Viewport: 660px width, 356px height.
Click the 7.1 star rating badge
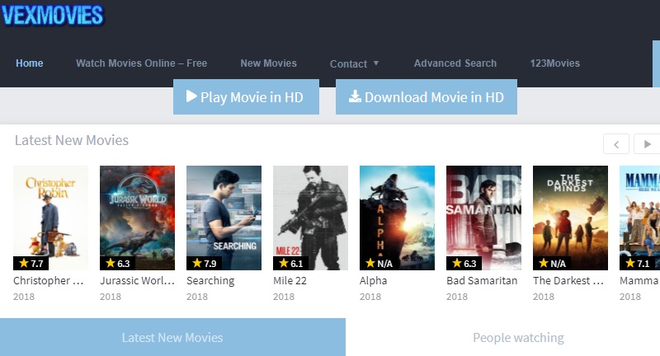click(637, 263)
